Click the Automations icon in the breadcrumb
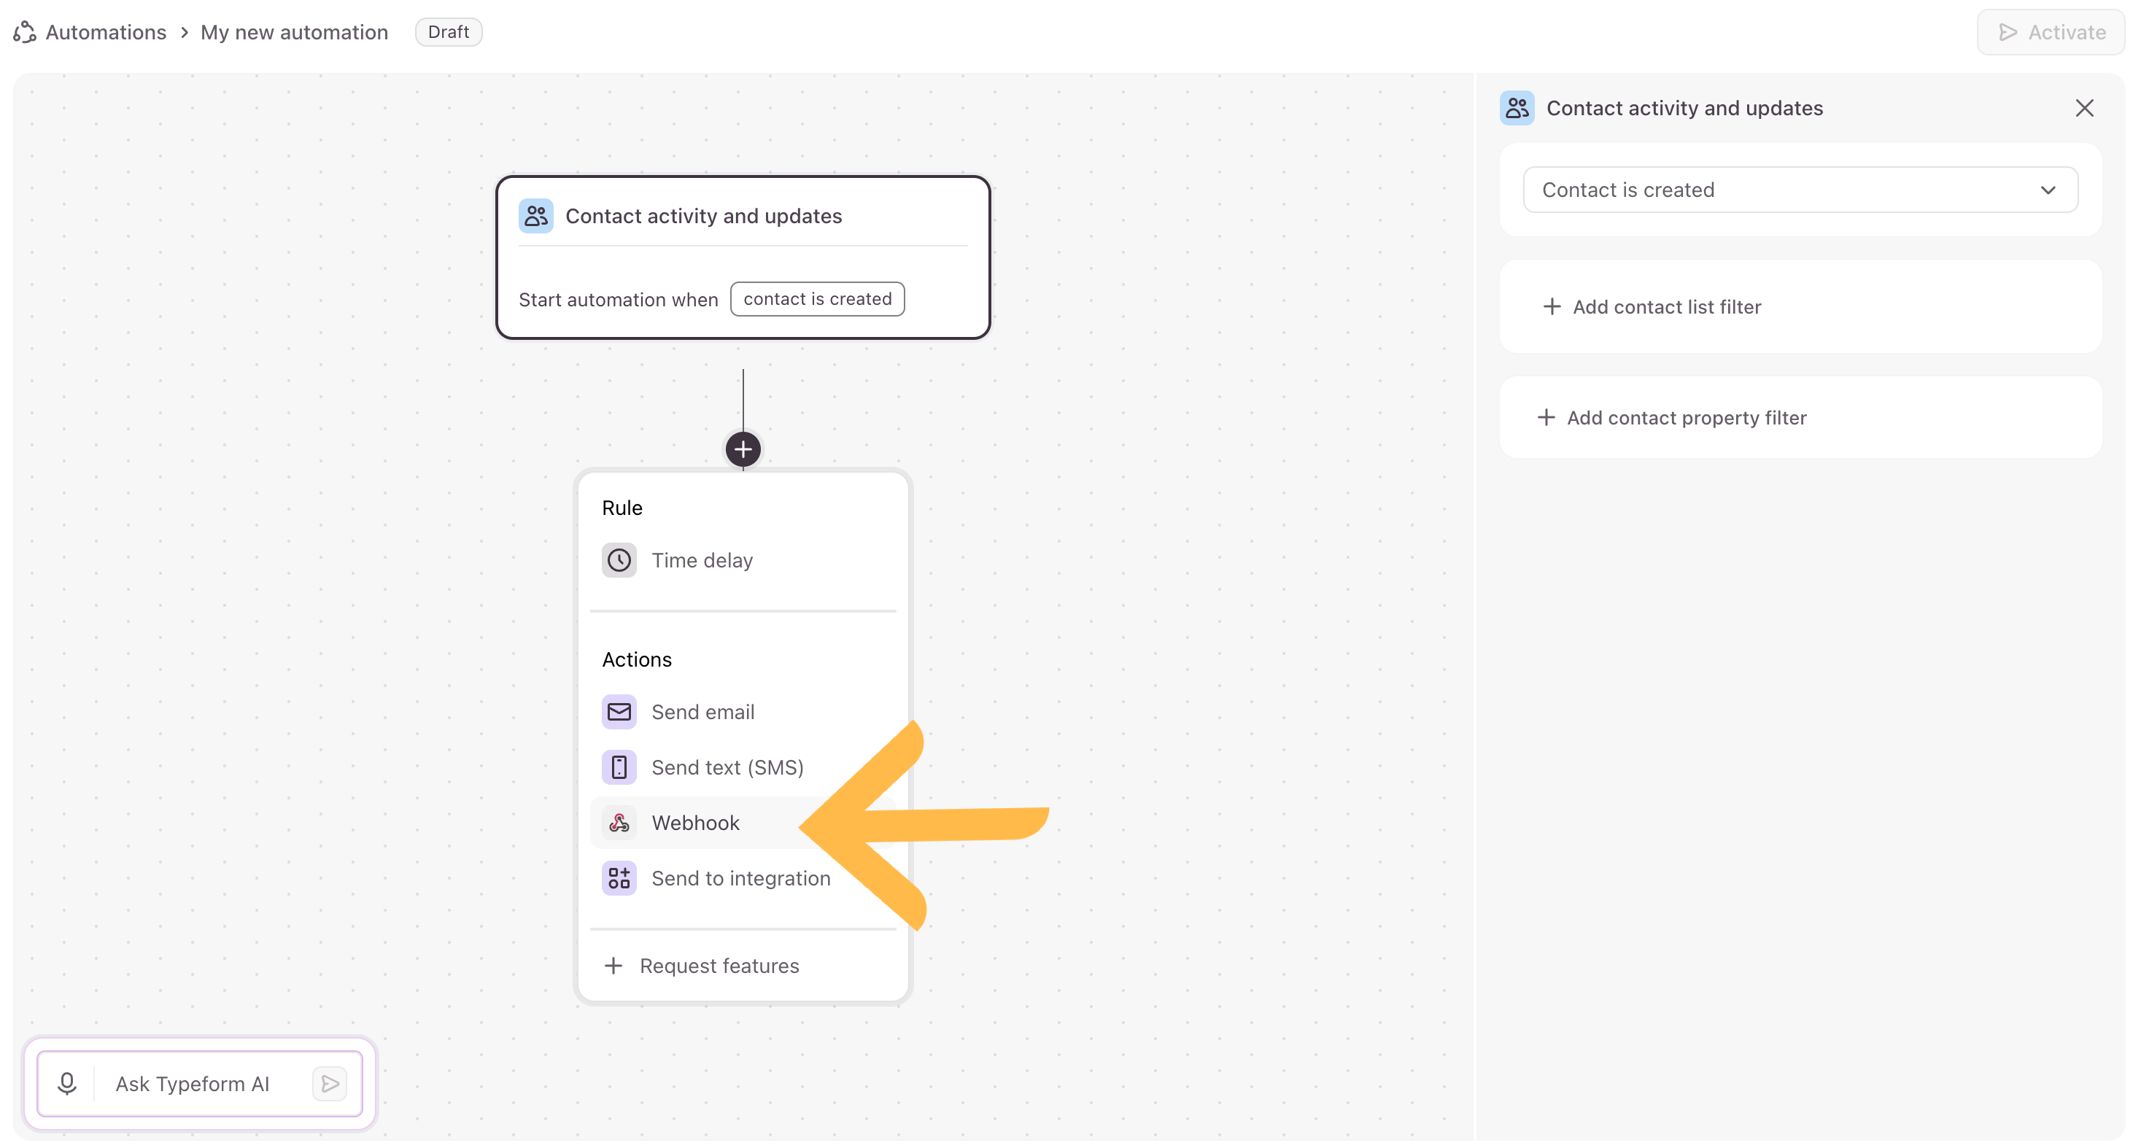Viewport: 2133px width, 1148px height. click(25, 32)
